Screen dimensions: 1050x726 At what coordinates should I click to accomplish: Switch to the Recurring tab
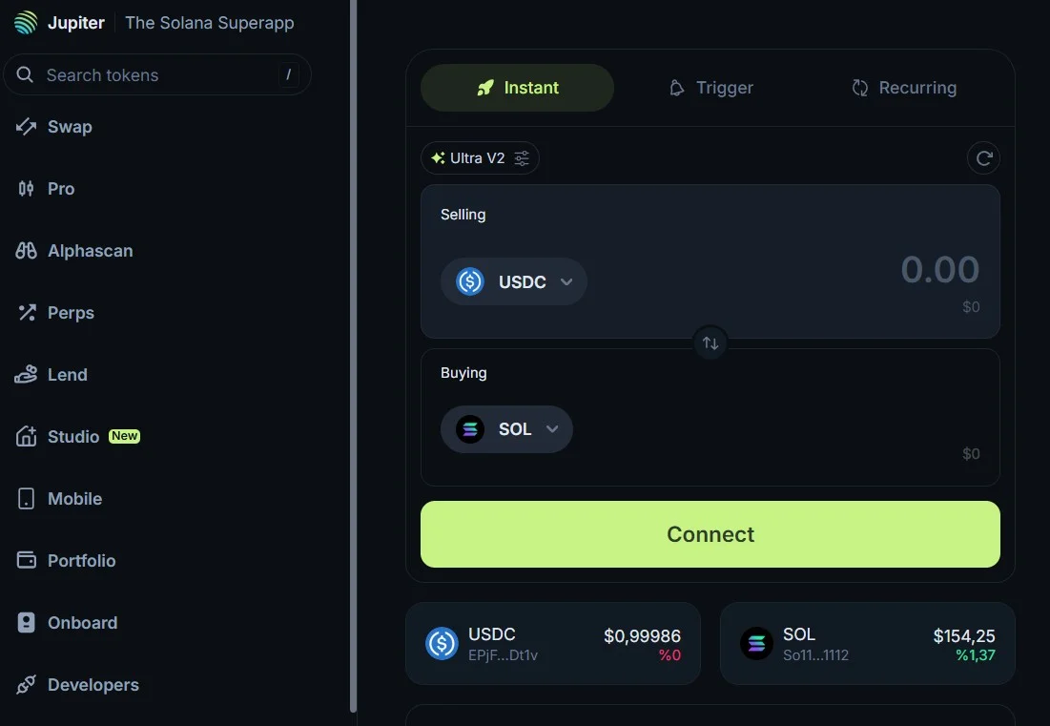pos(904,88)
